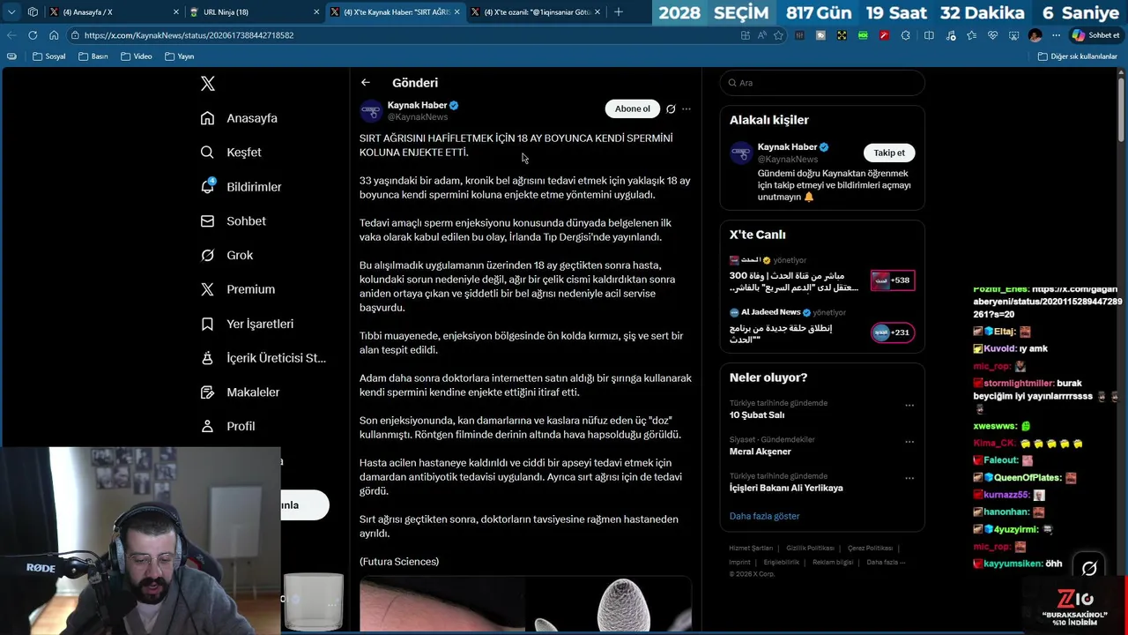The height and width of the screenshot is (635, 1128).
Task: Open Çerez Politikası footer link
Action: pos(871,549)
